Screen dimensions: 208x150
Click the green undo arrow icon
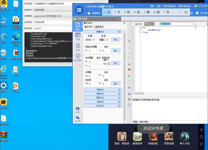coord(129,76)
